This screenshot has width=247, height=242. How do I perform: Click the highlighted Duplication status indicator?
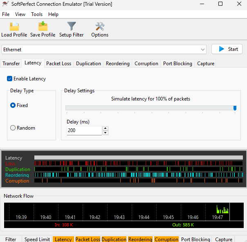coord(114,239)
